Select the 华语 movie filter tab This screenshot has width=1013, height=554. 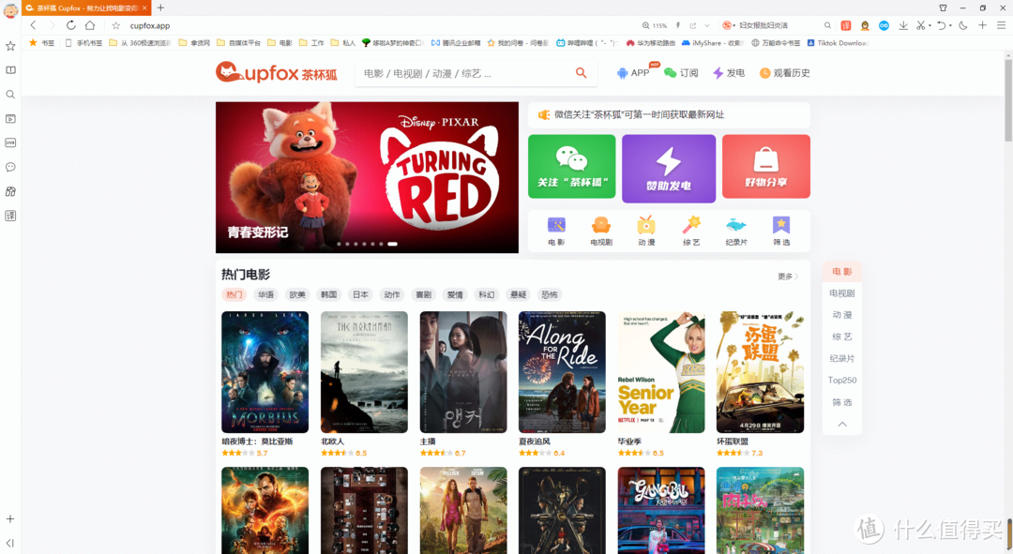(x=265, y=294)
